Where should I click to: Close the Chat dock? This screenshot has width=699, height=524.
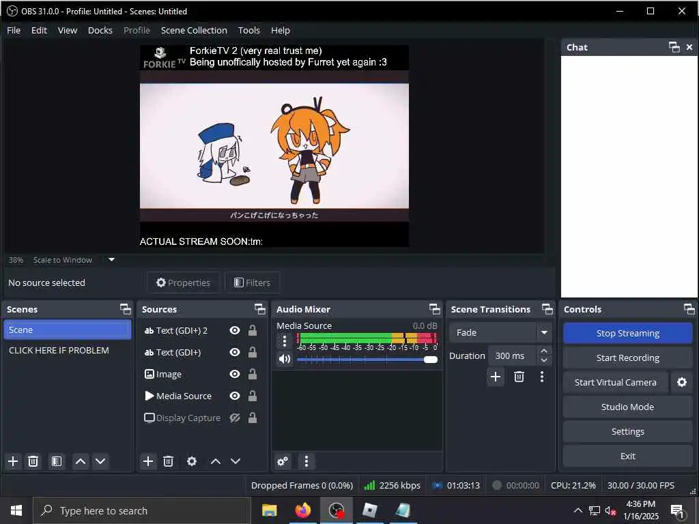(689, 47)
